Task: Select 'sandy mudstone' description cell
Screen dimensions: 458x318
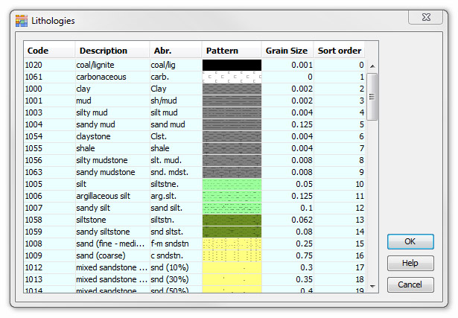Action: pos(112,173)
